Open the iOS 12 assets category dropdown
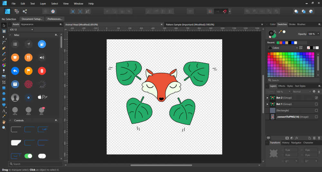322x172 pixels. [x=22, y=30]
